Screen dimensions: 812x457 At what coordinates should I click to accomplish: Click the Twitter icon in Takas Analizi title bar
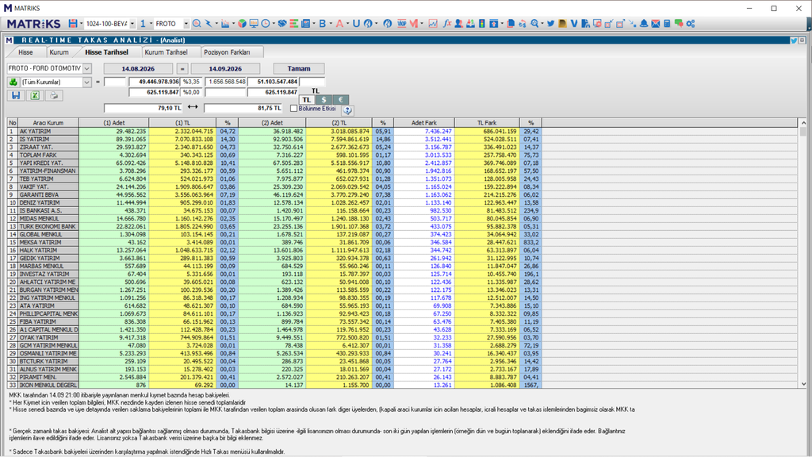click(x=793, y=40)
